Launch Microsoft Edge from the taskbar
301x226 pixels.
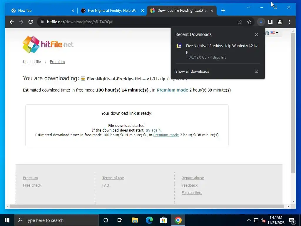pos(149,220)
